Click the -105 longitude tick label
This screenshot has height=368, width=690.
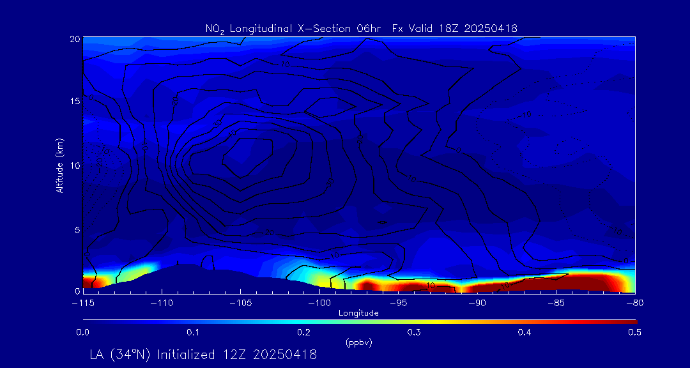pos(240,303)
